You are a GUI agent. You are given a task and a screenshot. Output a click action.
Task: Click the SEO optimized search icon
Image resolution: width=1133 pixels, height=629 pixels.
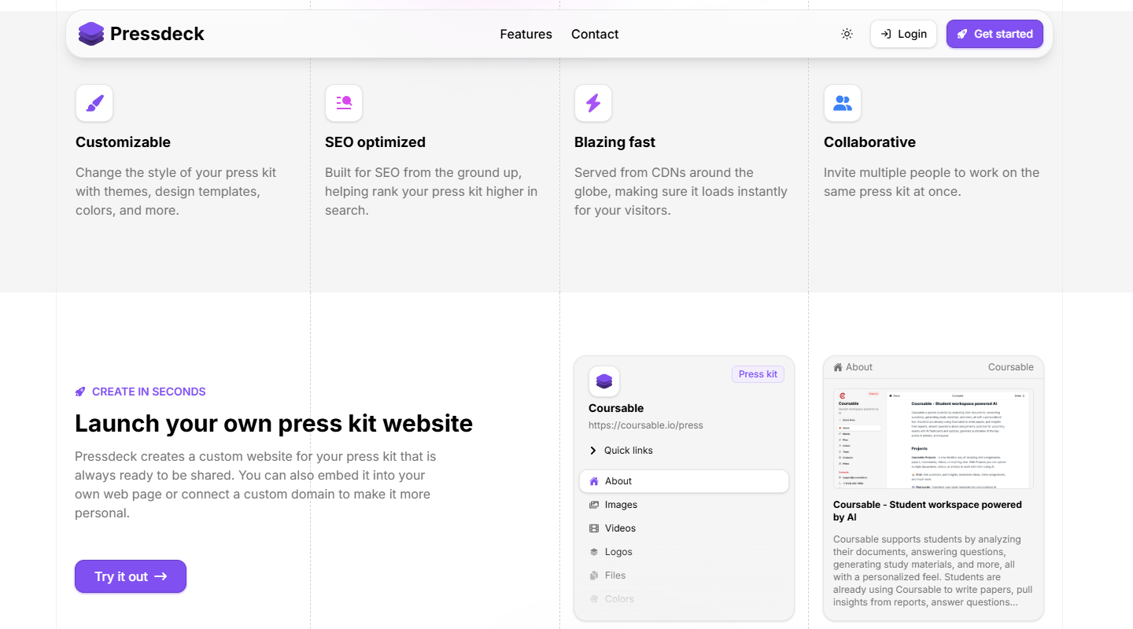pos(344,103)
